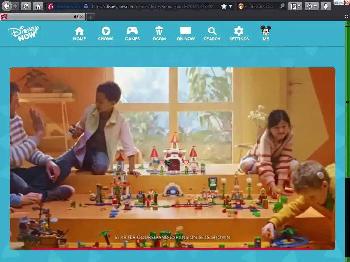Click the green vertical page scrollbar
350x262 pixels.
click(347, 101)
